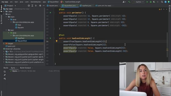This screenshot has height=96, width=171.
Task: Switch to the Square.java editor tab
Action: 53,6
